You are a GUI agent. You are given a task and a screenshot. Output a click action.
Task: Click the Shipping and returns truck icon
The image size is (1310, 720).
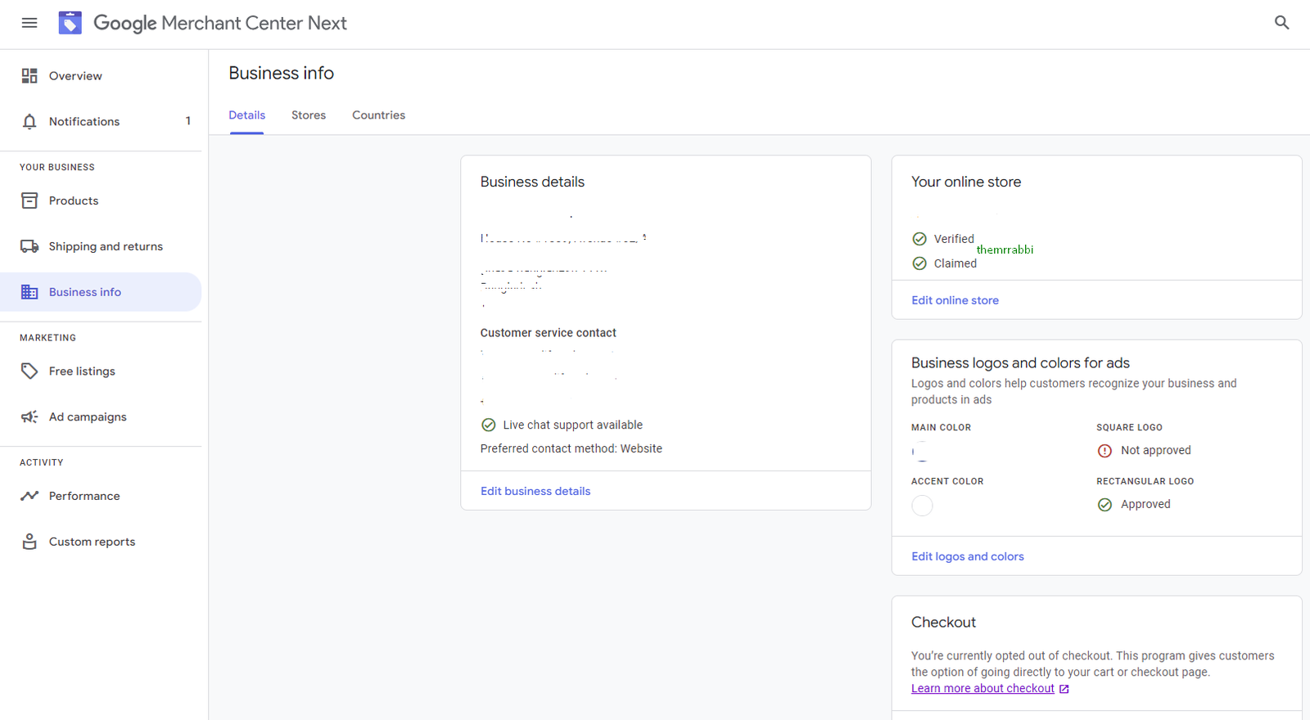[29, 246]
